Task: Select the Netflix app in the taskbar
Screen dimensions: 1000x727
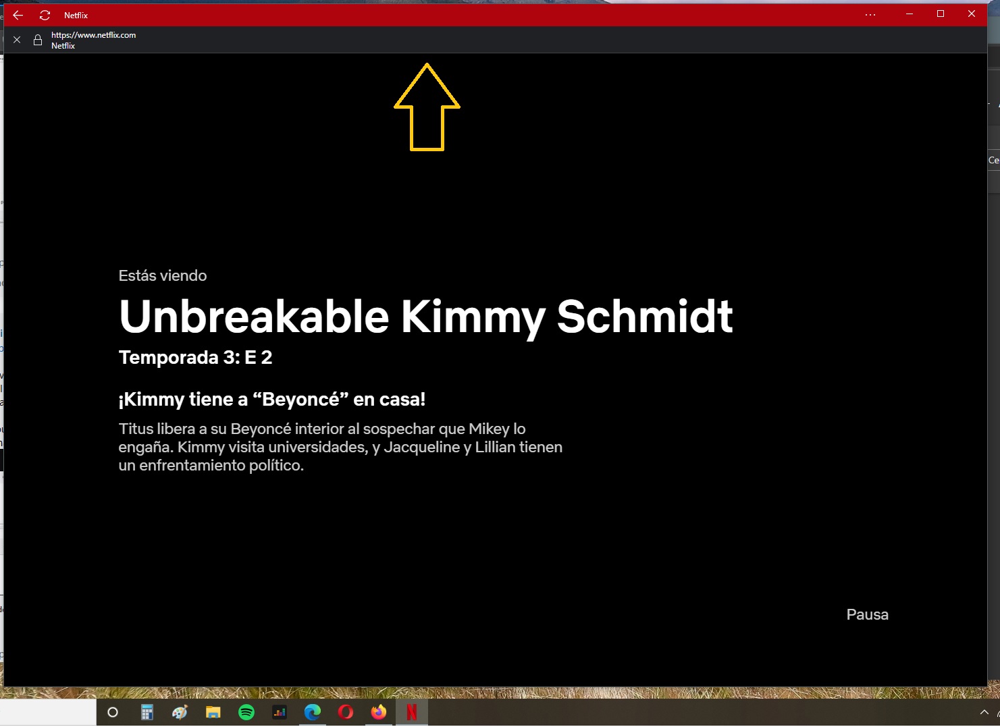Action: pos(412,712)
